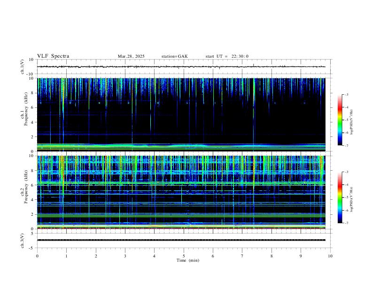This screenshot has height=287, width=372.
Task: Click the "8" kHz tick on ch.2 frequency axis
Action: click(x=32, y=171)
